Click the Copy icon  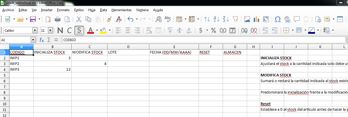pyautogui.click(x=88, y=19)
